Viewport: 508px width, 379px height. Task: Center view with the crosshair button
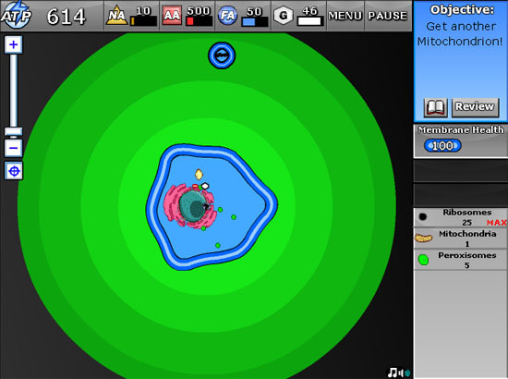point(14,170)
